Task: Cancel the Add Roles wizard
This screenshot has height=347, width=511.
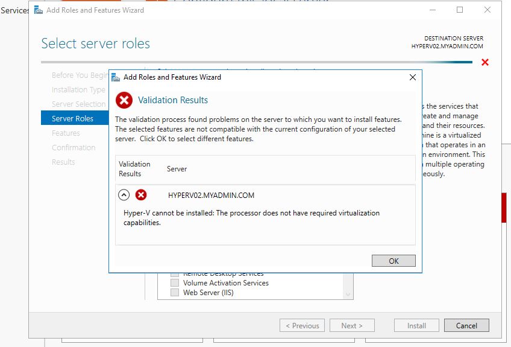Action: point(466,325)
